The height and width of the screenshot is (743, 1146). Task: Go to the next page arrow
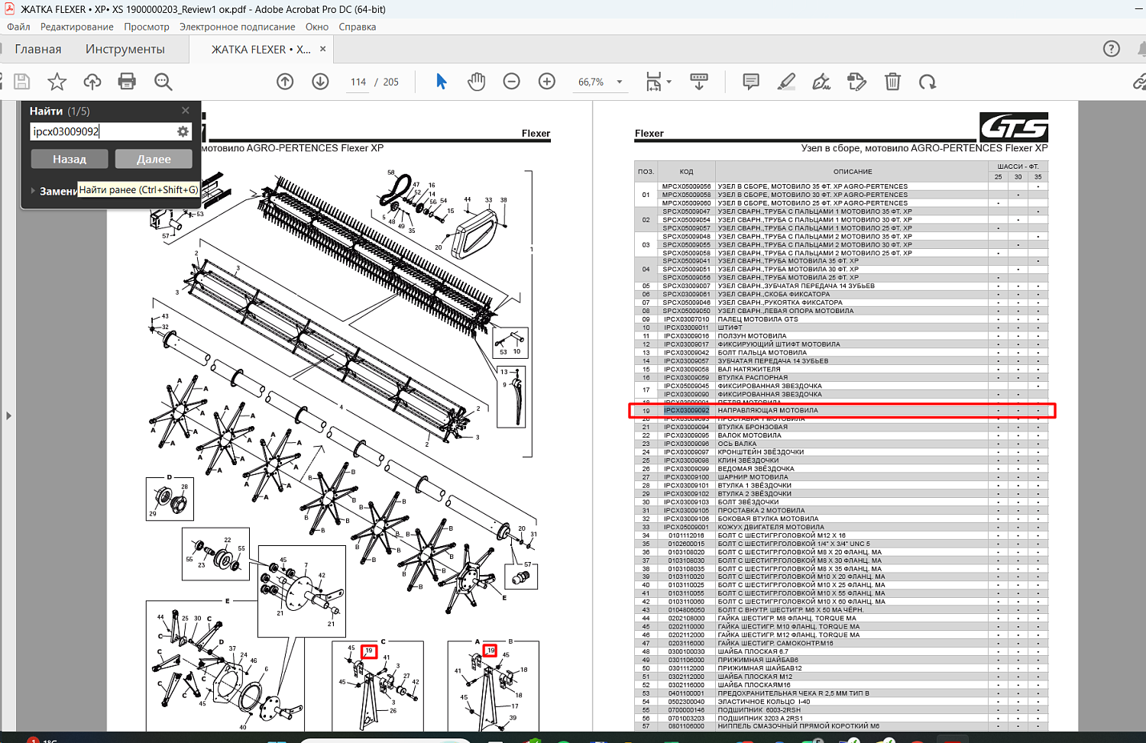click(x=320, y=82)
